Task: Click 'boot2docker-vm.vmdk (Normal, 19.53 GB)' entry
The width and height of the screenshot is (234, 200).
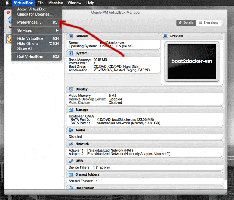Action: (128, 123)
